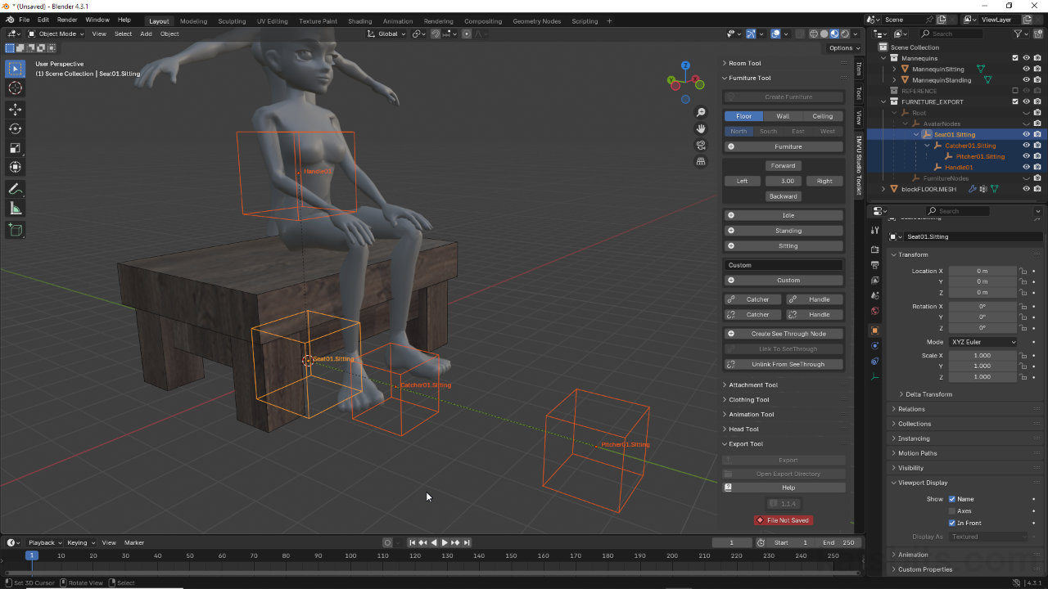The image size is (1048, 589).
Task: Hide Seat01.Sitting with its eye icon
Action: [1026, 134]
